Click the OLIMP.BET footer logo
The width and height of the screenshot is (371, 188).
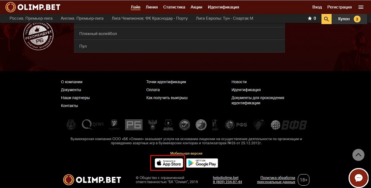pos(92,180)
